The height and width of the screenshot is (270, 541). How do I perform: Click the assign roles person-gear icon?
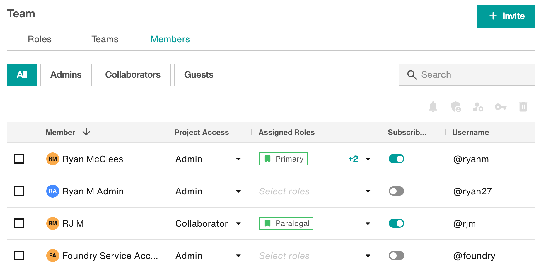point(478,107)
